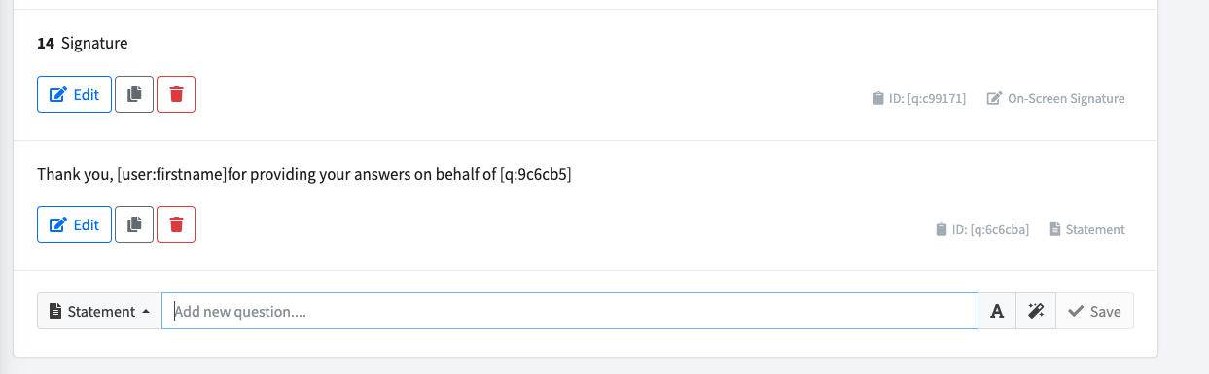Open the bold A text formatting option

(997, 311)
